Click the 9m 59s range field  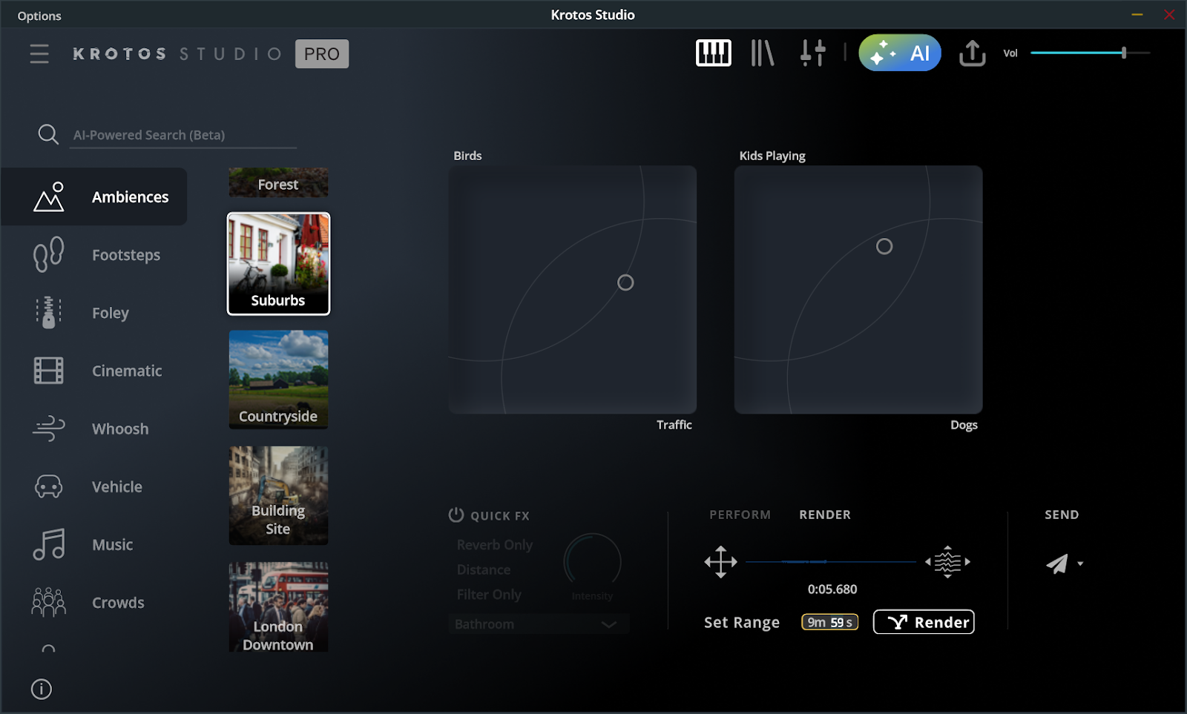pyautogui.click(x=829, y=622)
